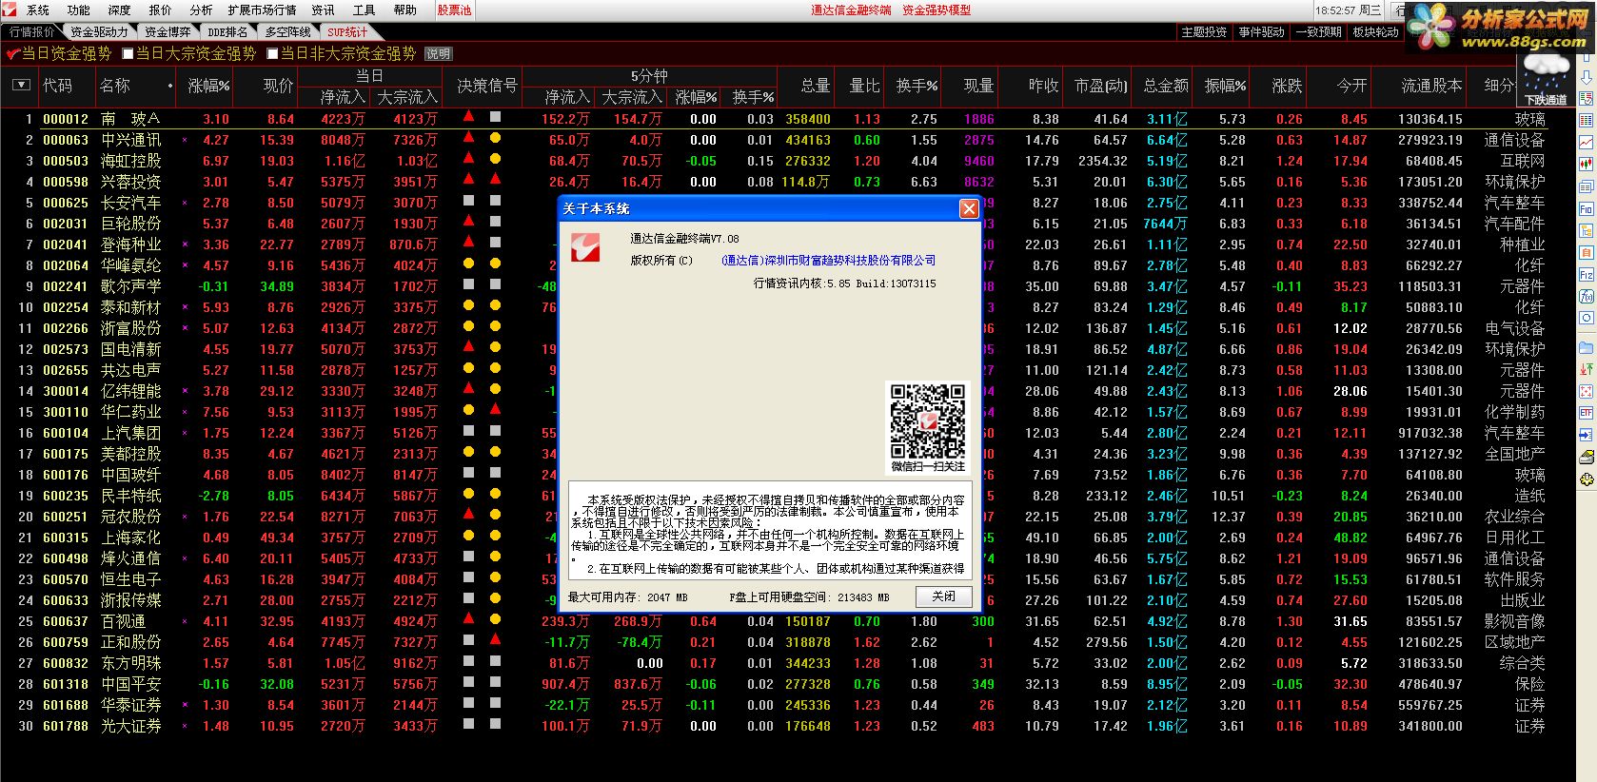The height and width of the screenshot is (782, 1597).
Task: Click the down arrow sidebar icon
Action: (x=1587, y=77)
